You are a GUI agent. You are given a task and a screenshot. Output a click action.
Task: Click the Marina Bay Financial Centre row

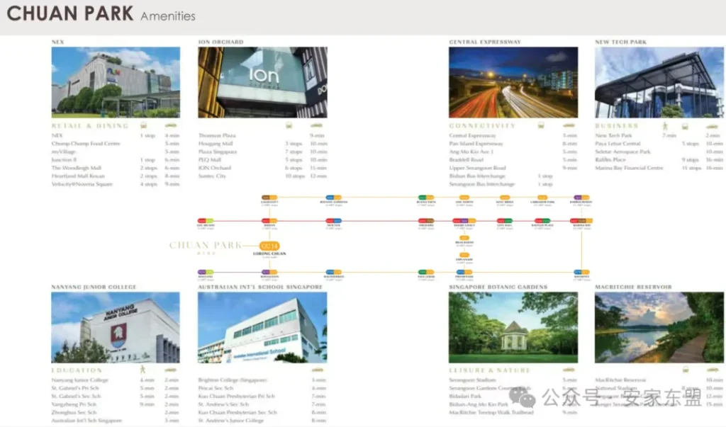point(659,168)
